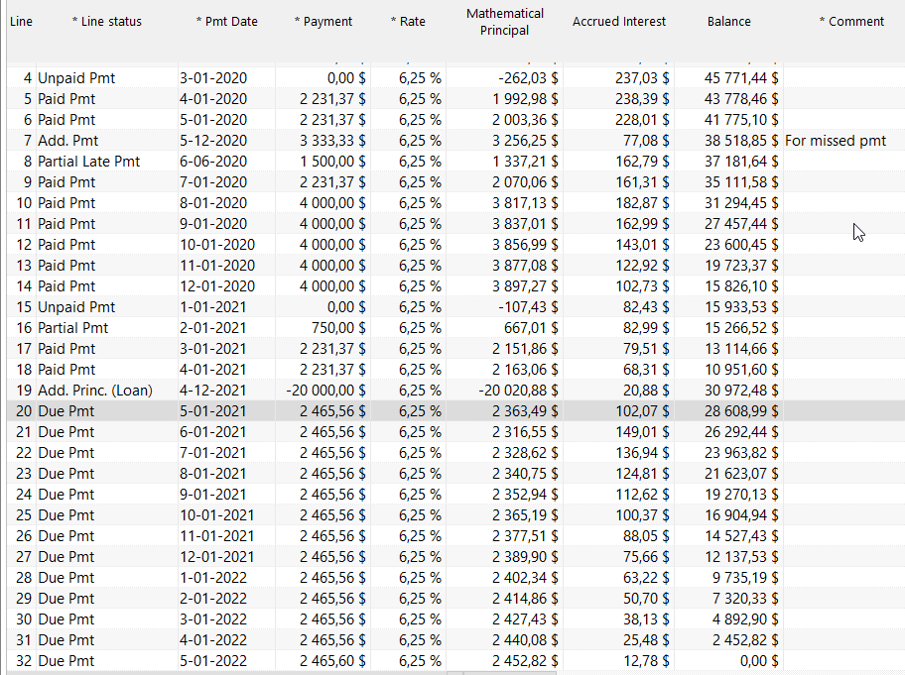Select the 3 333,33 $ payment cell
The width and height of the screenshot is (905, 675).
point(323,141)
